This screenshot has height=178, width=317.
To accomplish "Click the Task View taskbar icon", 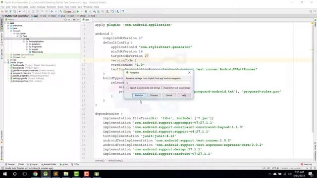I will (25, 174).
